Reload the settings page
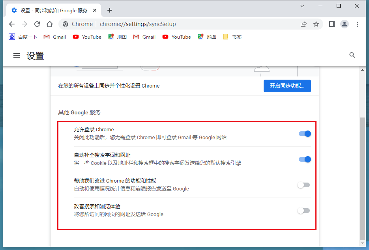The height and width of the screenshot is (250, 369). pyautogui.click(x=37, y=24)
